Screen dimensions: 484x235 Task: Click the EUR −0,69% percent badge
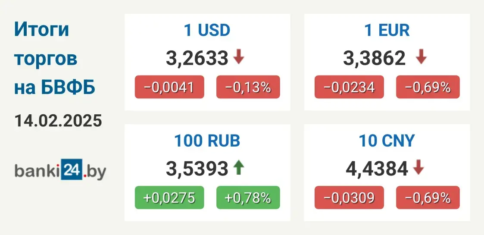tap(428, 87)
